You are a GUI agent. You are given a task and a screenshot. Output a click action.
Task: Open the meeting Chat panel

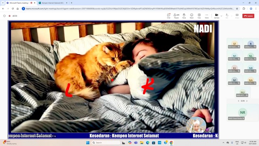click(x=168, y=16)
